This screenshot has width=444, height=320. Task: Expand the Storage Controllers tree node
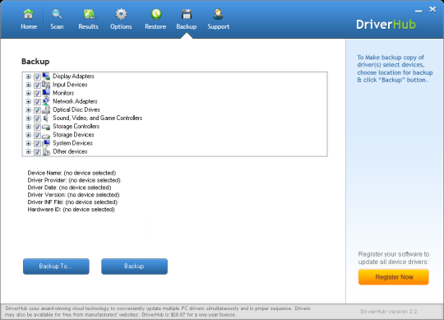(x=28, y=127)
